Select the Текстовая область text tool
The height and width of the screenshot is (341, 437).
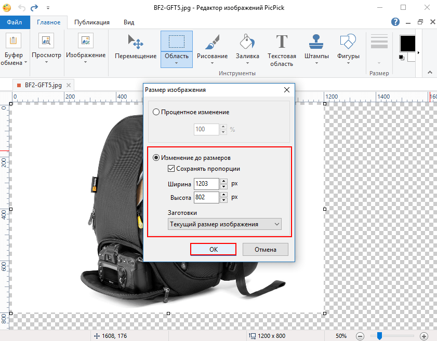pyautogui.click(x=282, y=49)
